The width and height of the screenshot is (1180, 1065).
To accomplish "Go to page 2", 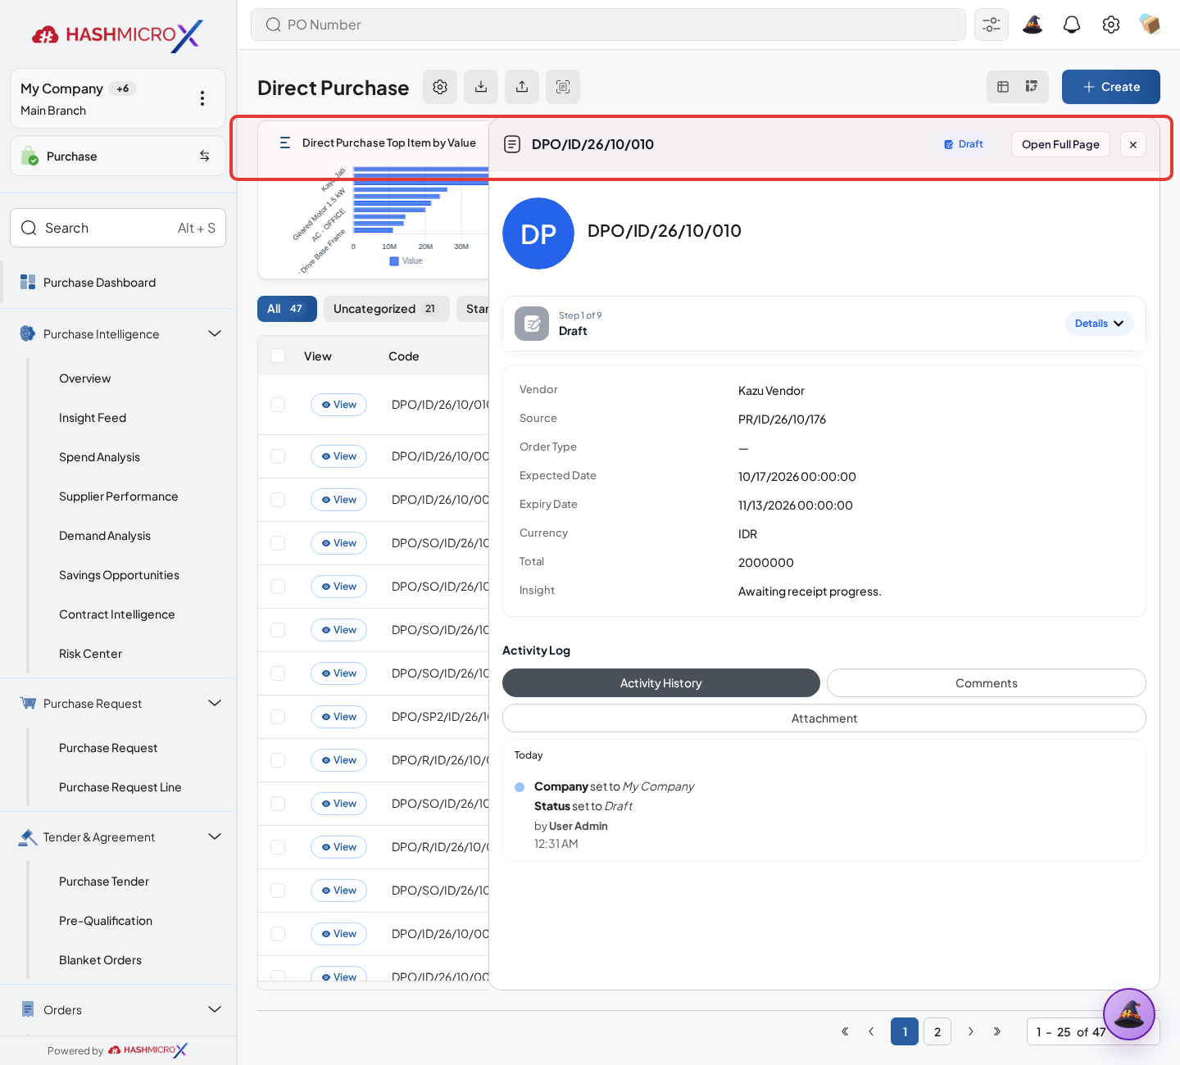I will click(x=937, y=1031).
